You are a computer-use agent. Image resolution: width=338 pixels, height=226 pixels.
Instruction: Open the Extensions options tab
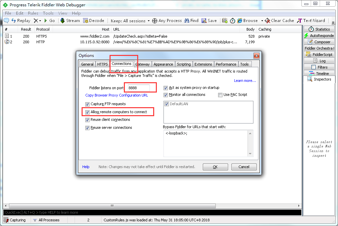[203, 64]
